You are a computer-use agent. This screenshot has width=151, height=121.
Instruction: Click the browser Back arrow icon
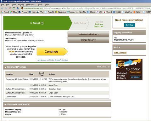2,8
